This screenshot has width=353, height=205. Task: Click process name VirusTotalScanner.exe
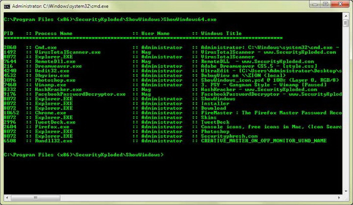[x=68, y=52]
